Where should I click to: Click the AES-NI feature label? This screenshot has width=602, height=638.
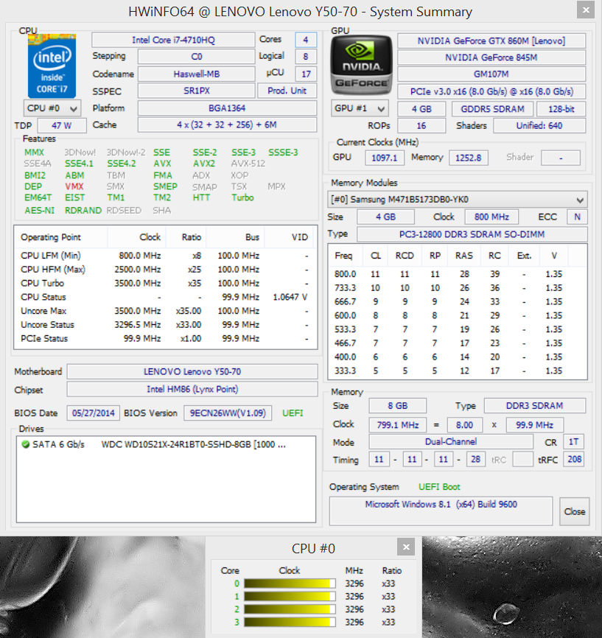40,211
